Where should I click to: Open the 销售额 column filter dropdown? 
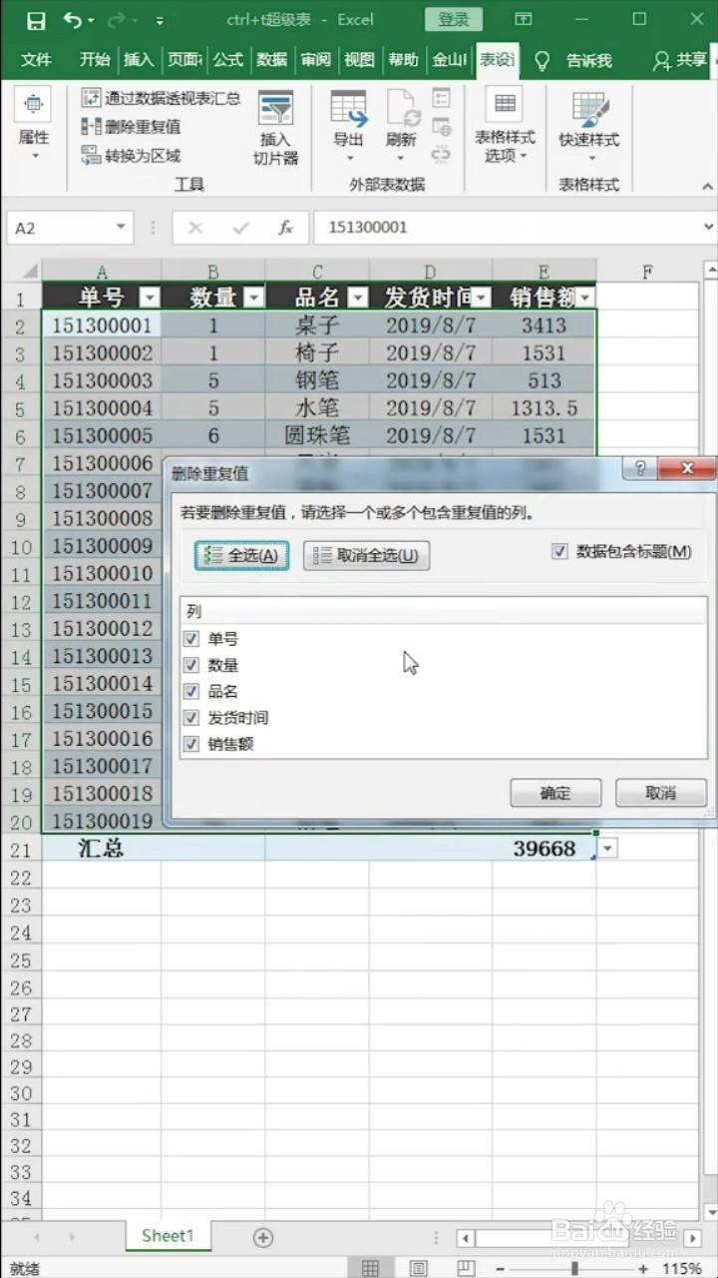pyautogui.click(x=585, y=298)
